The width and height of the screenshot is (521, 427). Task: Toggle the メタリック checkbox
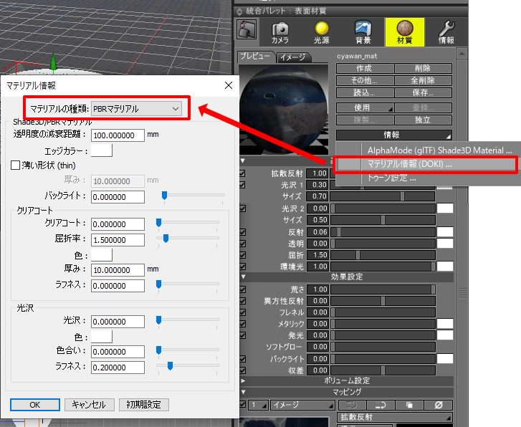pos(242,324)
